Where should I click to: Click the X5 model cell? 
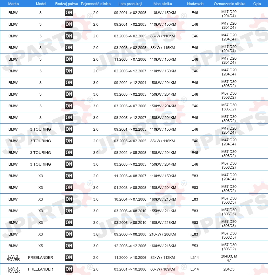(40, 246)
